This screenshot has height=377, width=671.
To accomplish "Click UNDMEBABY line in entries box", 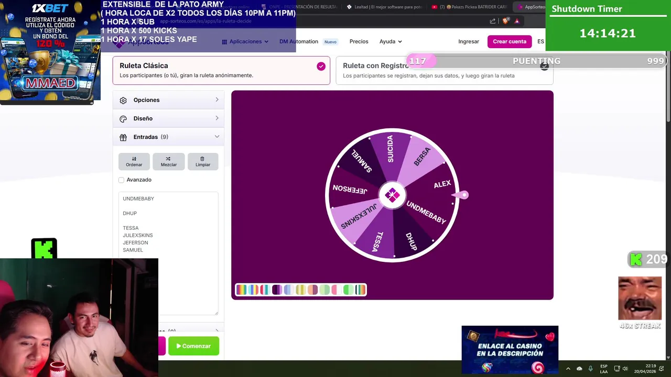I will [138, 198].
